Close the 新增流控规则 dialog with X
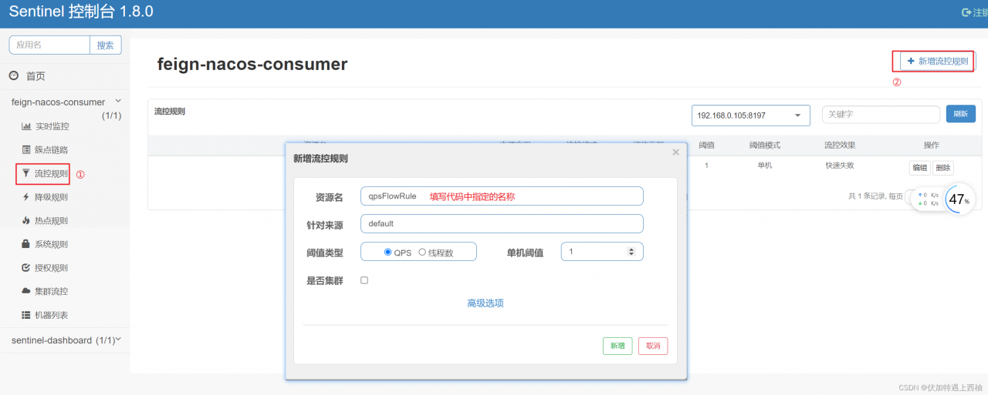Image resolution: width=988 pixels, height=395 pixels. (x=676, y=152)
